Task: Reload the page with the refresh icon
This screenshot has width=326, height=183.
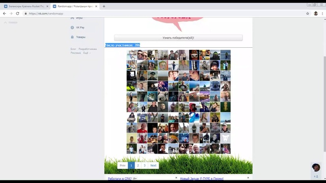Action: (x=18, y=14)
